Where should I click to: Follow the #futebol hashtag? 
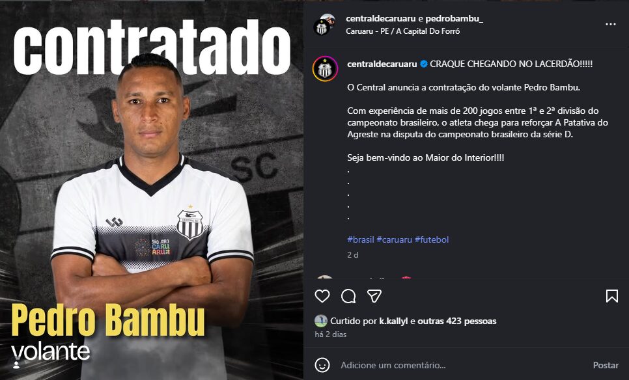pyautogui.click(x=432, y=239)
